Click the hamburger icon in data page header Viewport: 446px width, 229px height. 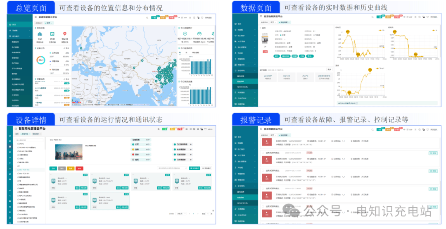tap(261, 17)
